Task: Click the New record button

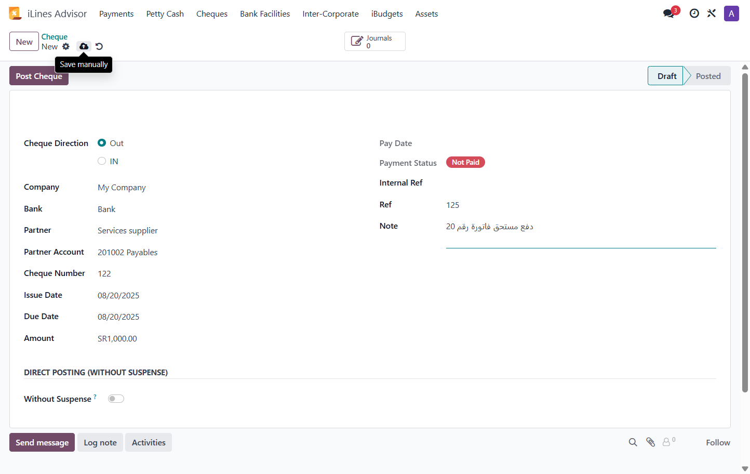Action: tap(24, 42)
